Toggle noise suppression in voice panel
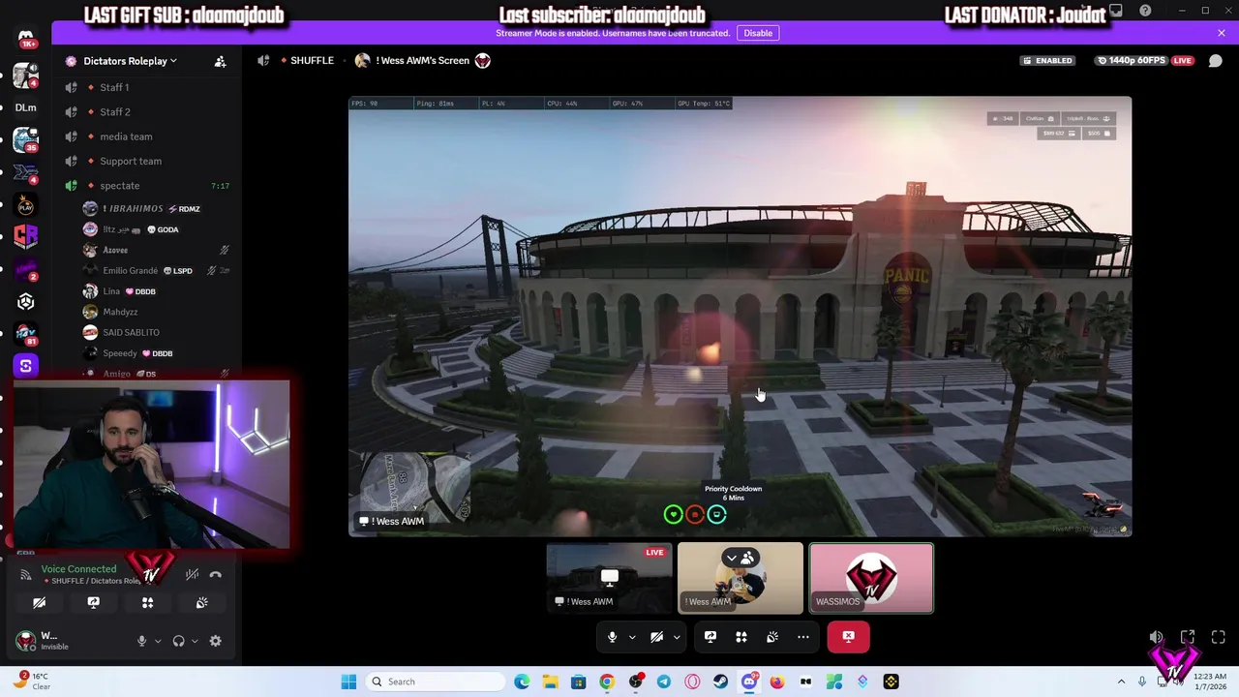This screenshot has width=1239, height=697. (193, 574)
